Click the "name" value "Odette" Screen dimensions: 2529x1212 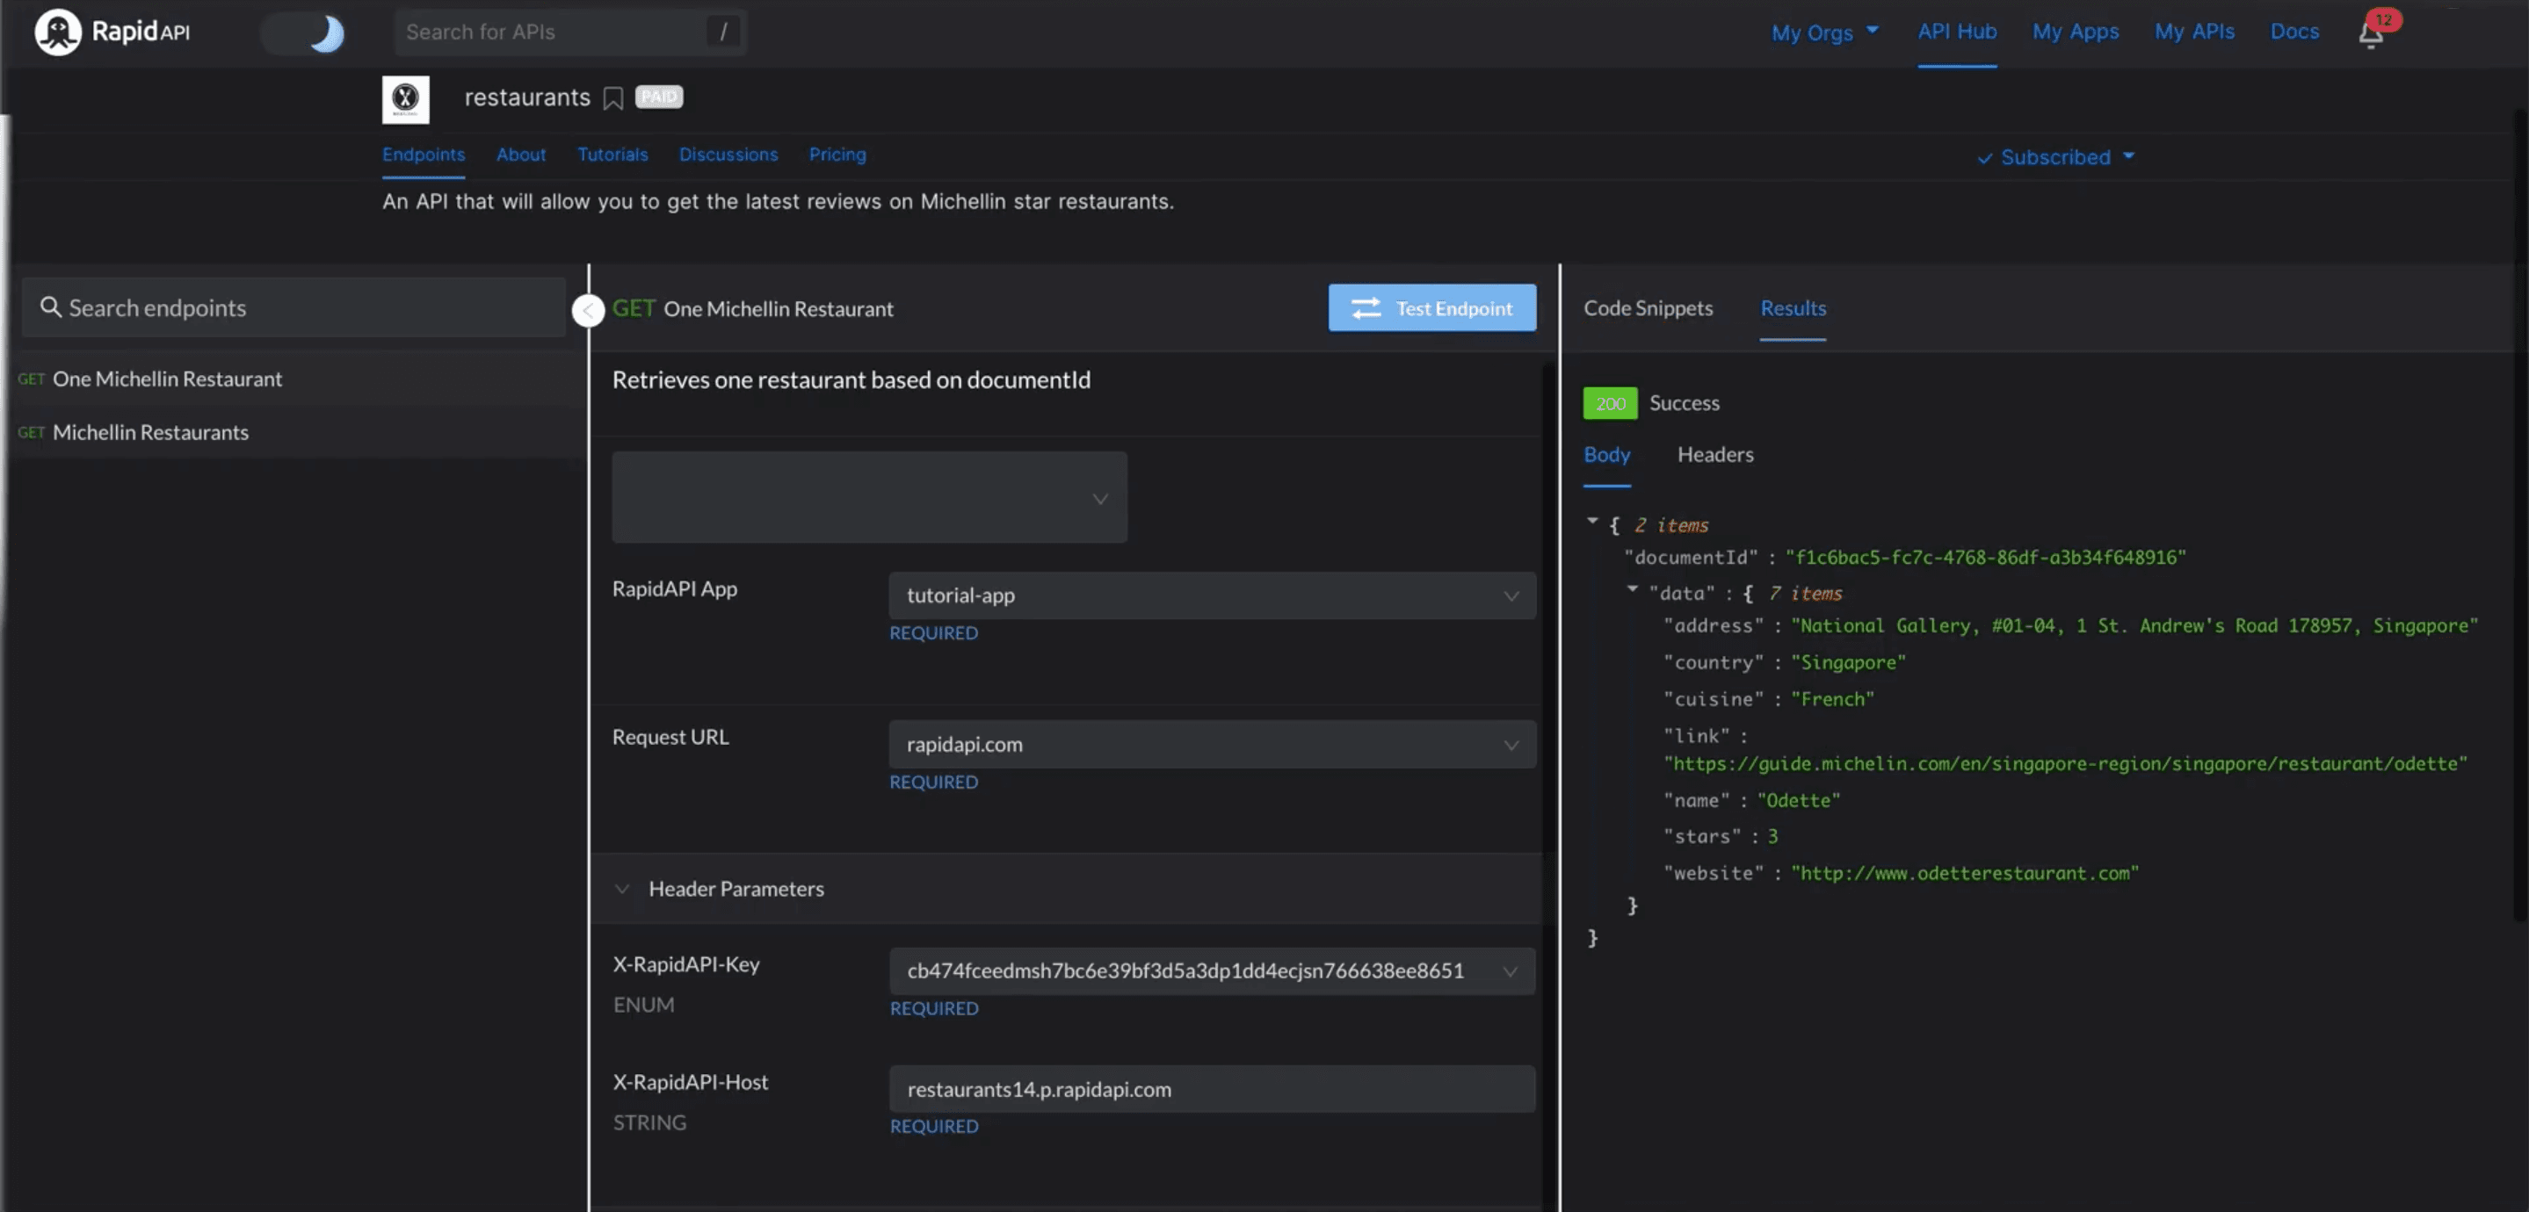click(x=1799, y=801)
